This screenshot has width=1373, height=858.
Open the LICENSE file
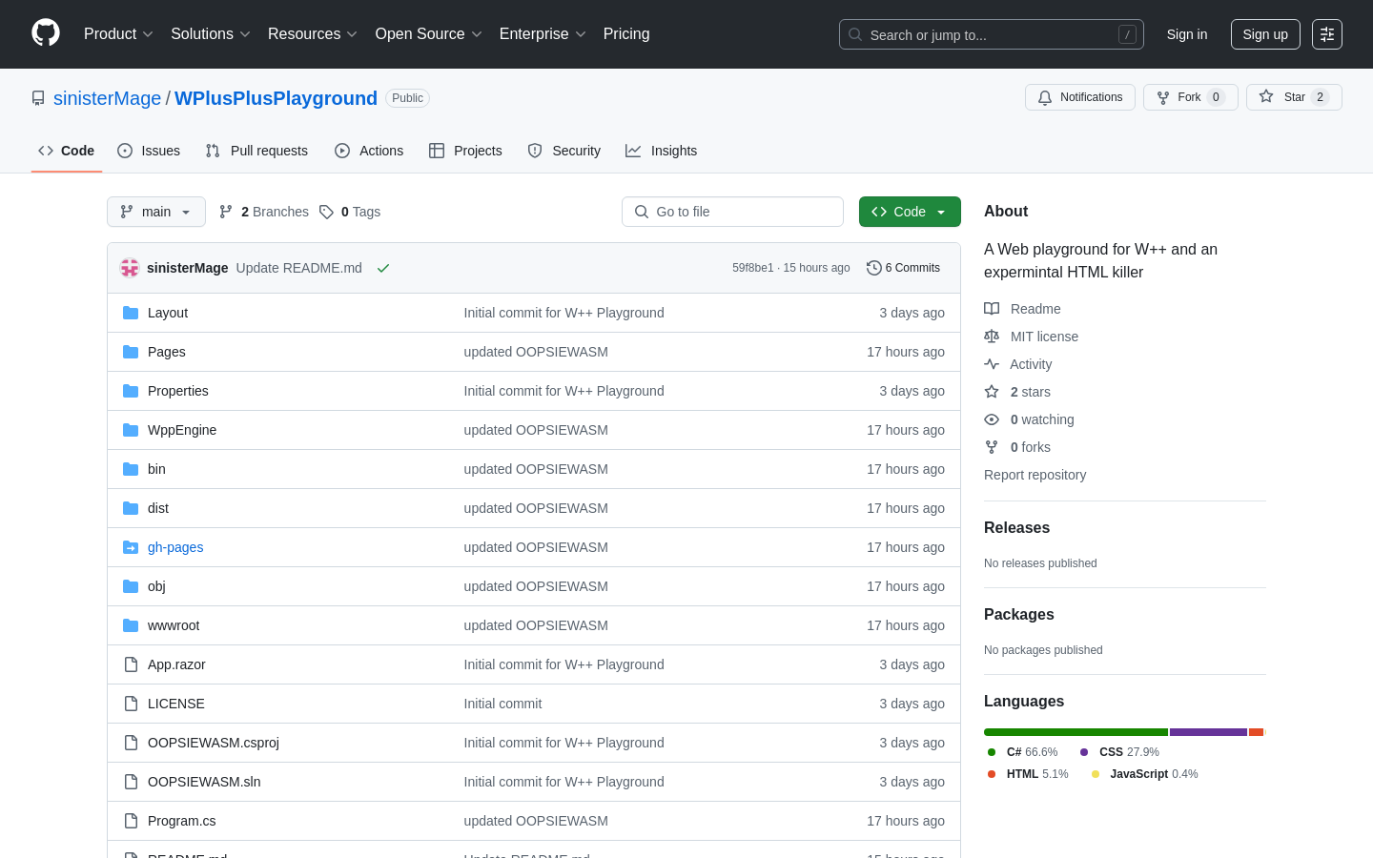point(176,704)
